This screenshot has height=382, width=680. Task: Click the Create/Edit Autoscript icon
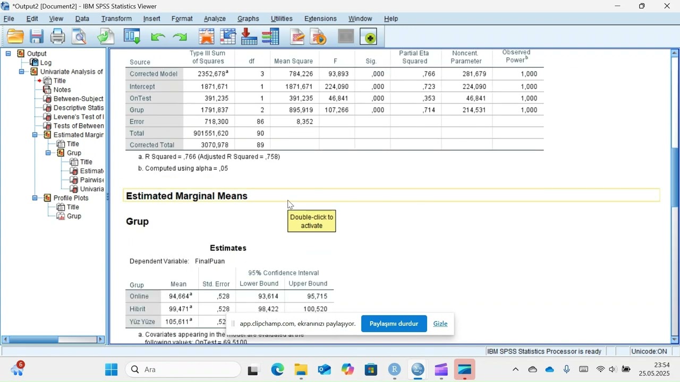[x=297, y=37]
